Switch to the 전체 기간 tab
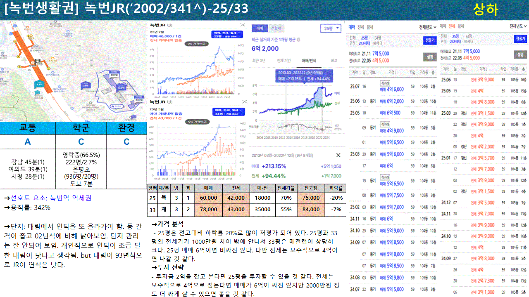Screen dimensions: 529x297 tap(284, 61)
